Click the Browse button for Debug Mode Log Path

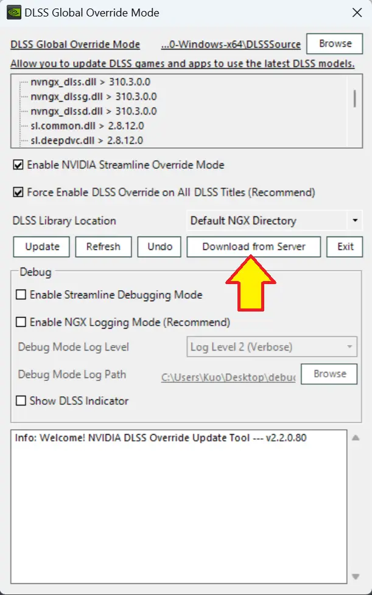[x=329, y=374]
